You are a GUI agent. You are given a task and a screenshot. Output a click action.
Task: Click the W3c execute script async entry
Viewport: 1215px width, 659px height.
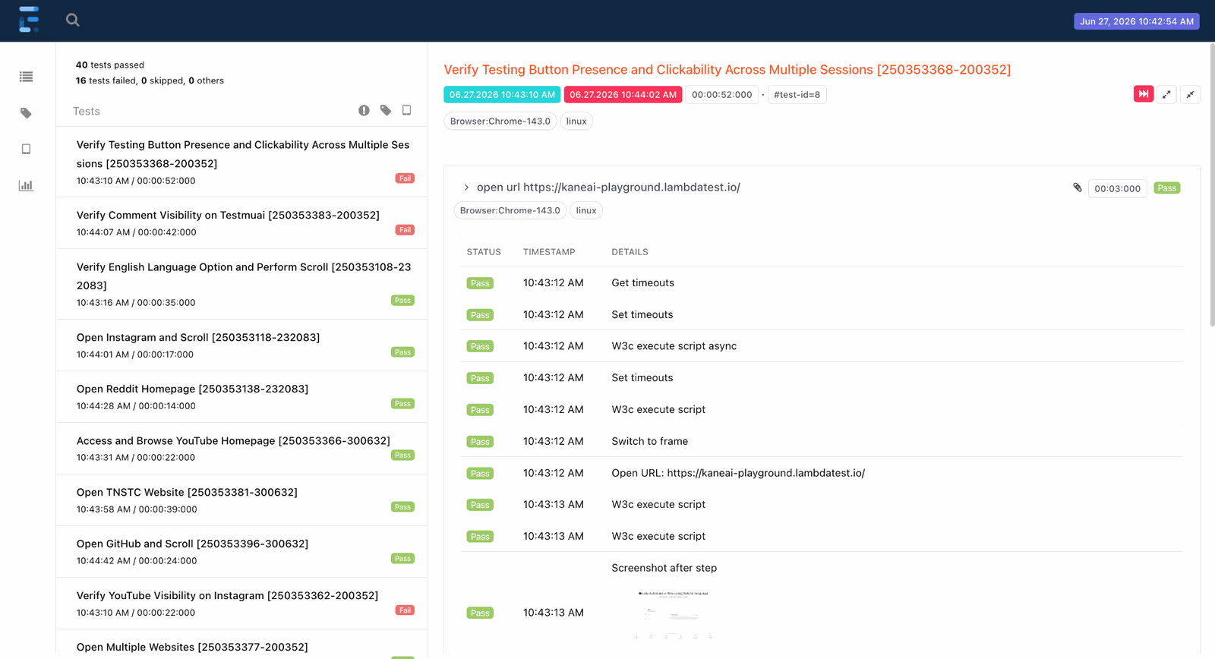pyautogui.click(x=674, y=346)
